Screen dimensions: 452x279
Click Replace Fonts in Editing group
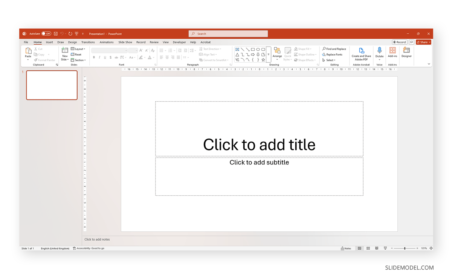coord(333,54)
